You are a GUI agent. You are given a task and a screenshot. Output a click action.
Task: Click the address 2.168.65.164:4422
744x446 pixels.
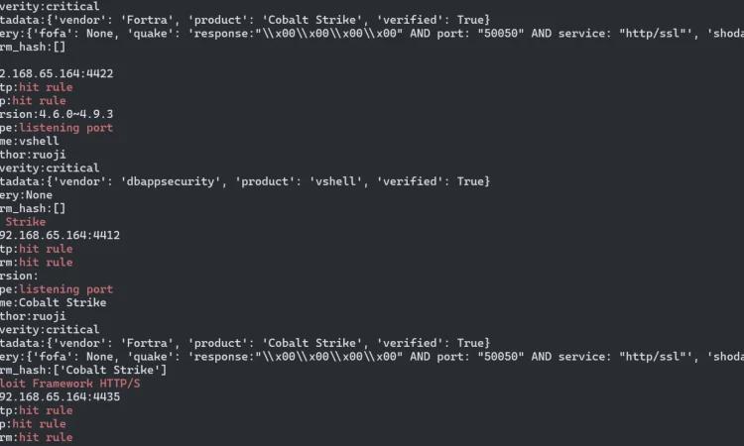(x=57, y=74)
